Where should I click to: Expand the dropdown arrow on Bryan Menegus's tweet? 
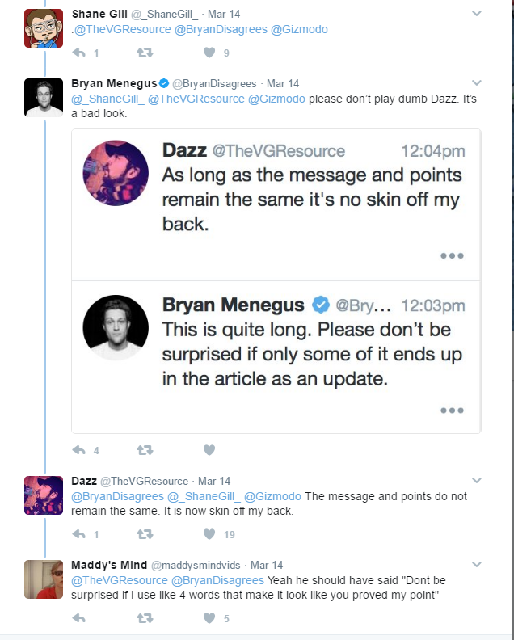tap(477, 83)
